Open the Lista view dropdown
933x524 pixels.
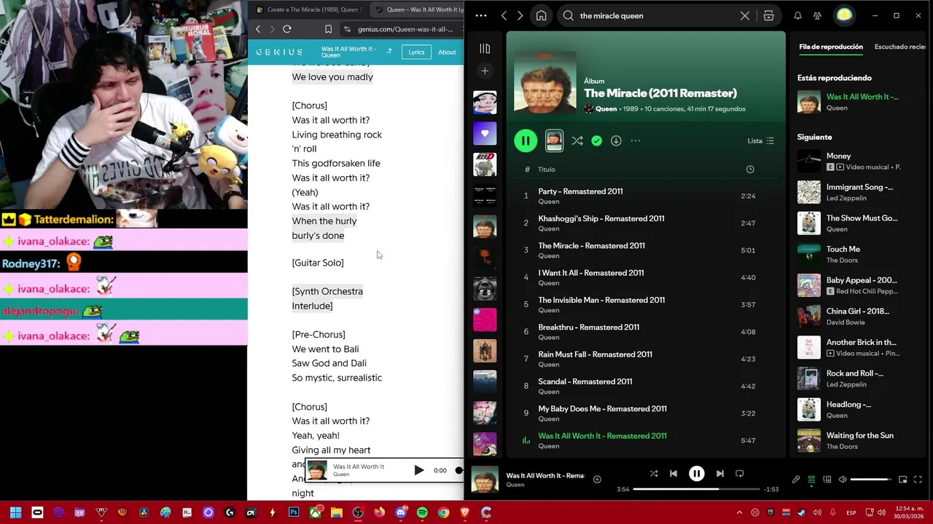point(760,140)
